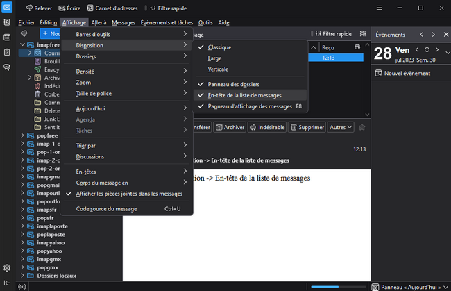Go to previous day in Évènements header
The width and height of the screenshot is (451, 291).
point(422,35)
